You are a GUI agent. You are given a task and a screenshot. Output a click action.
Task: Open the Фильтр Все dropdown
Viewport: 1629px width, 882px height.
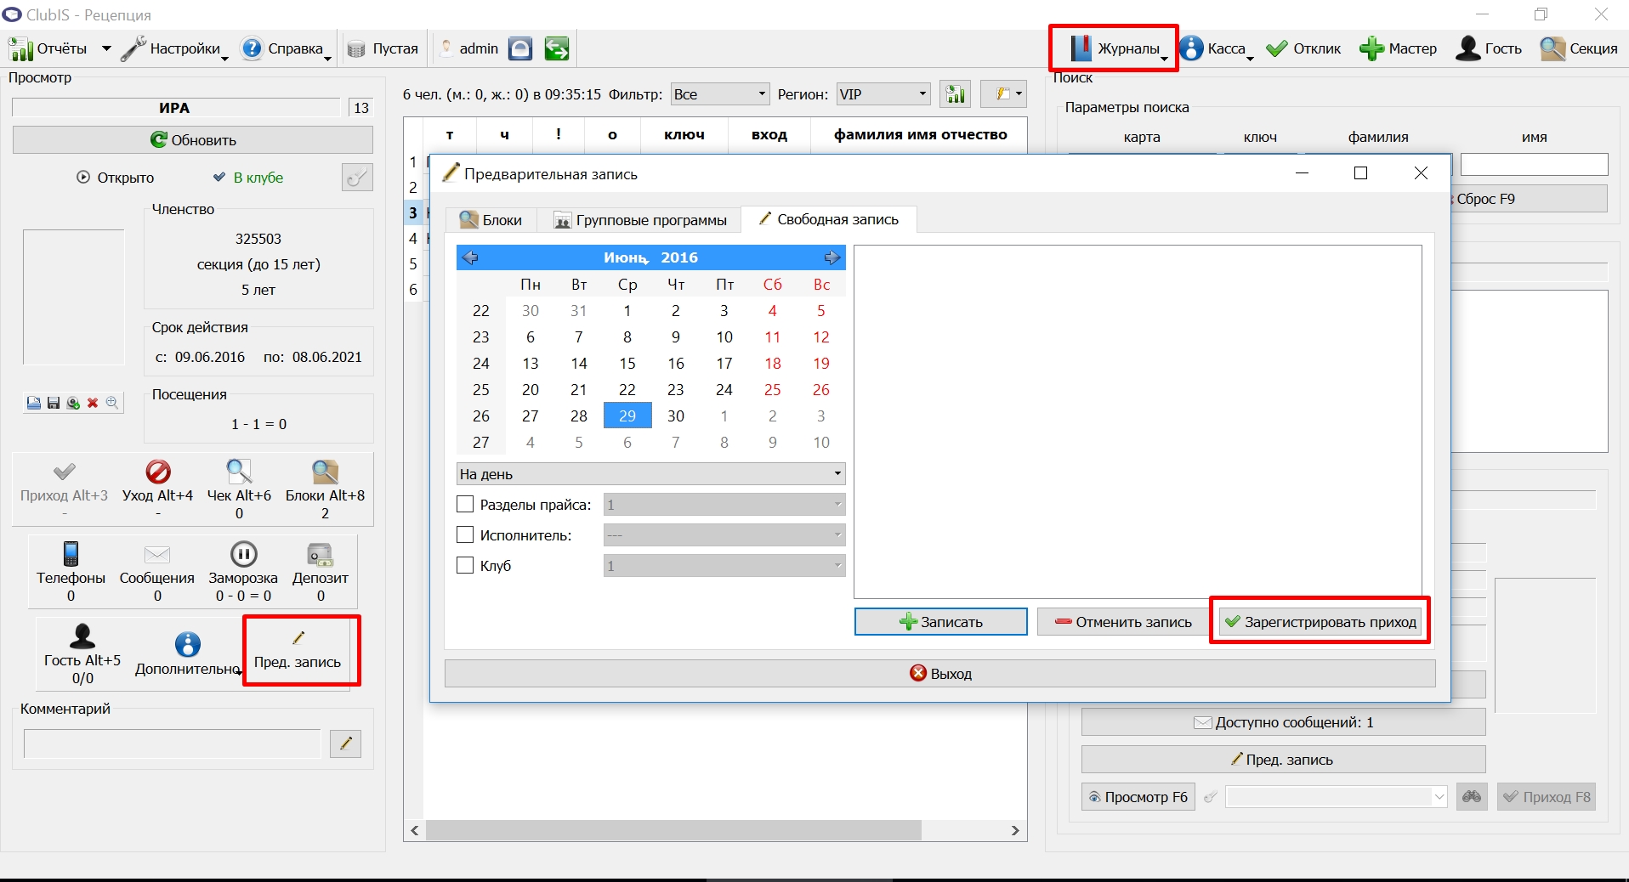pos(720,94)
